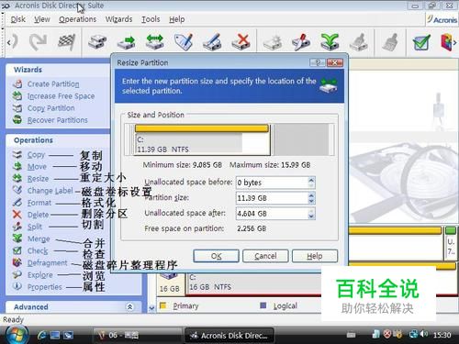
Task: Click the Format partition pen icon
Action: [212, 42]
